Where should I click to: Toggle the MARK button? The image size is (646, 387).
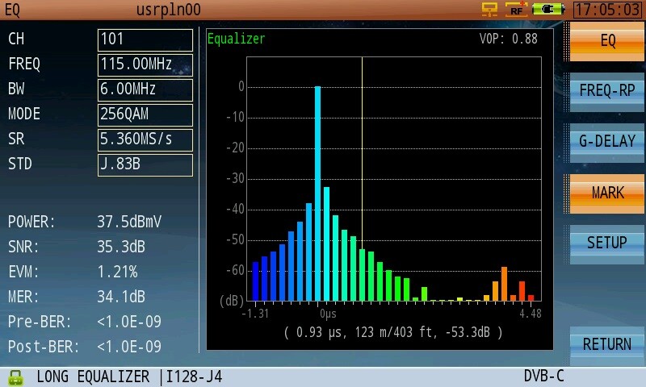pyautogui.click(x=607, y=193)
